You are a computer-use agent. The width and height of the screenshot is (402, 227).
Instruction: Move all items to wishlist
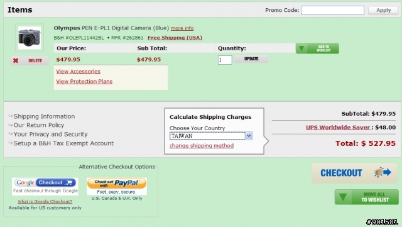367,197
